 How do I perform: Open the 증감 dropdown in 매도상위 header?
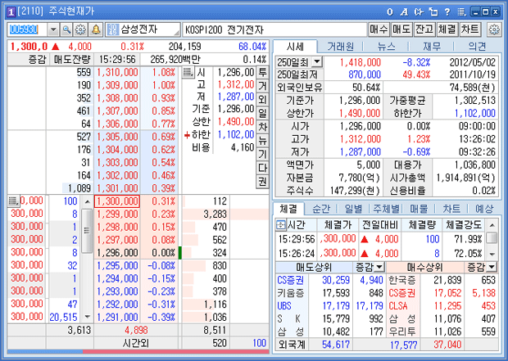tap(380, 267)
